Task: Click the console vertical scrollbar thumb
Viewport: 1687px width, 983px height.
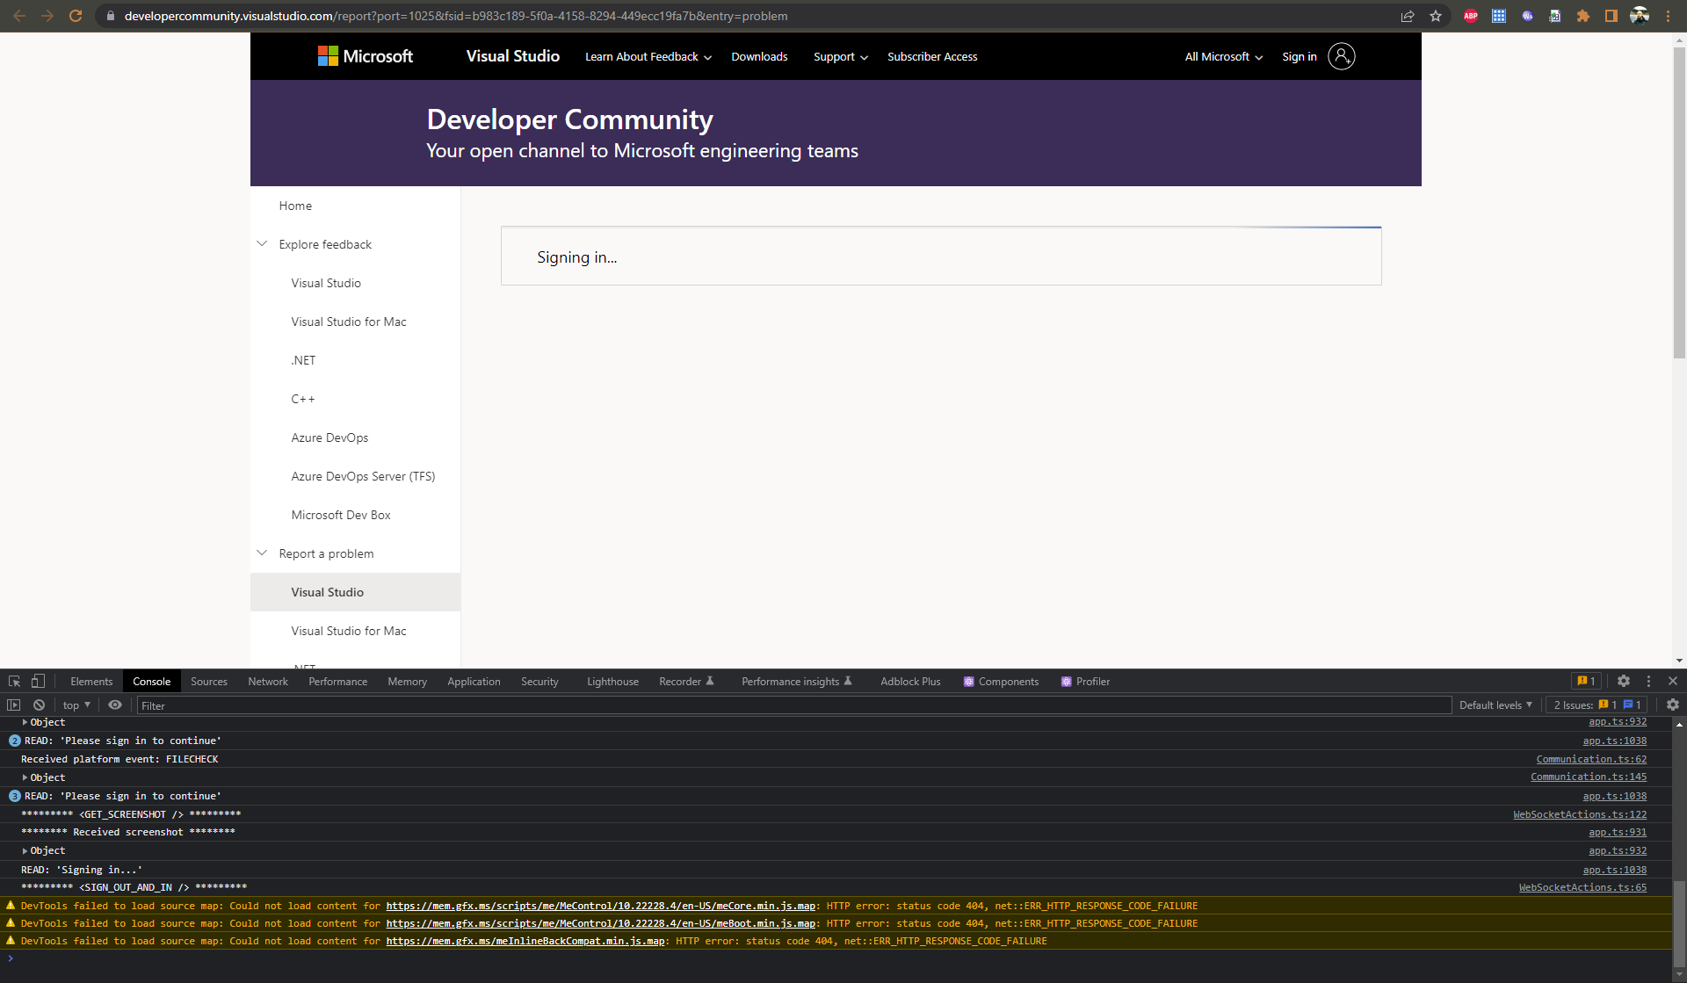Action: [1679, 924]
